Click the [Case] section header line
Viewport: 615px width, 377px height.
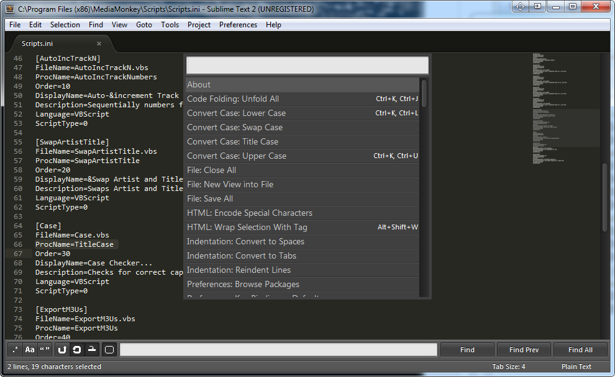point(48,226)
